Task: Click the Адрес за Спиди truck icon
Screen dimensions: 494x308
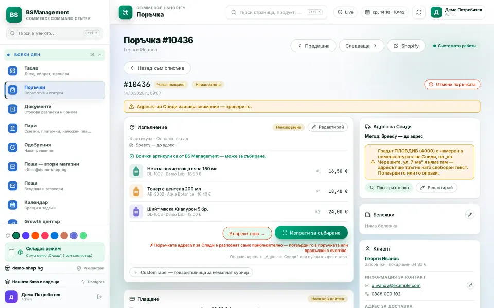Action: (367, 127)
